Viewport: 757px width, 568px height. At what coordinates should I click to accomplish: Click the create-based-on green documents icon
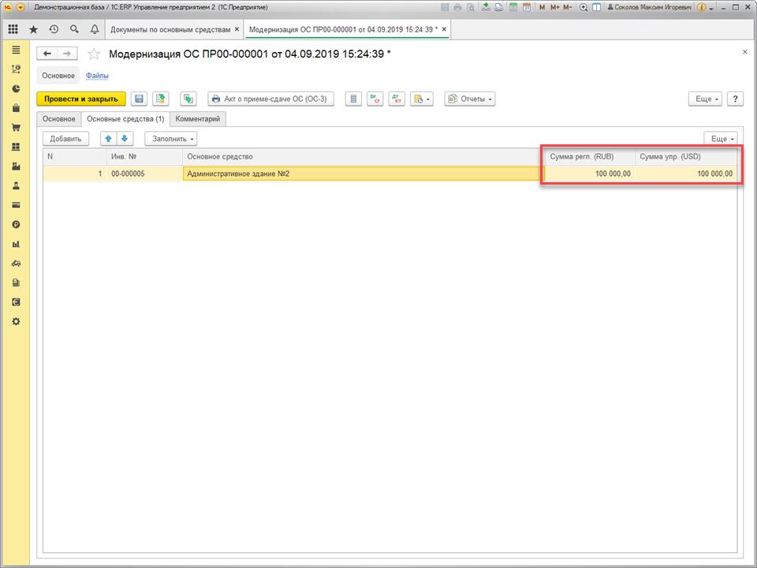(188, 99)
